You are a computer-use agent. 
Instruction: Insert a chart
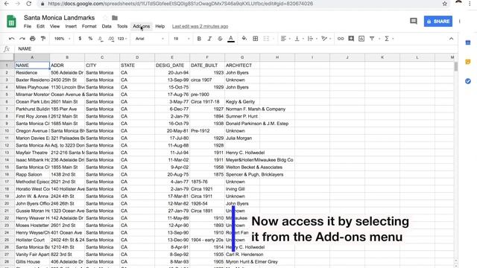click(x=361, y=39)
